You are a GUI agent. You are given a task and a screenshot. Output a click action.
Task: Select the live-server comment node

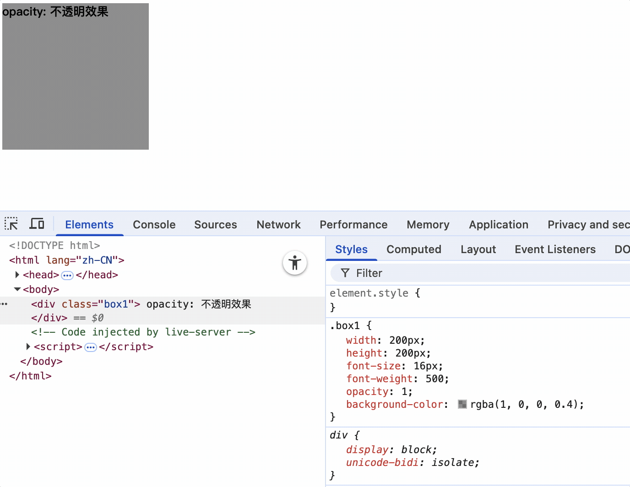pyautogui.click(x=143, y=332)
